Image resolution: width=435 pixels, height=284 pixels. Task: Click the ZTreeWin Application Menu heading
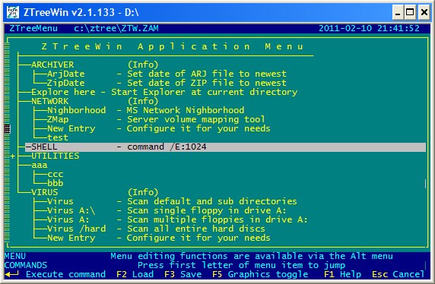click(173, 46)
